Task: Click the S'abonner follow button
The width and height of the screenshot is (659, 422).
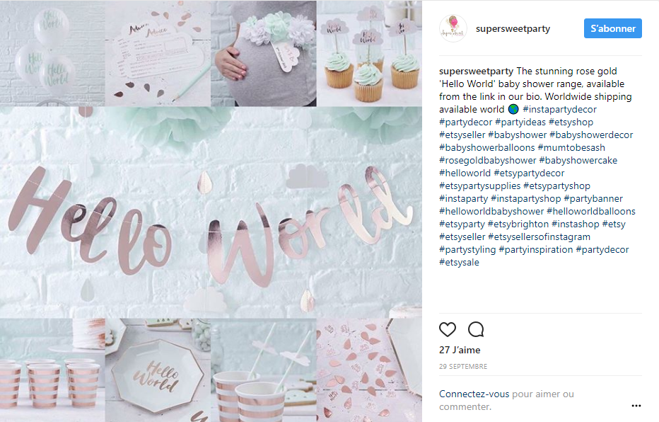Action: [x=613, y=28]
